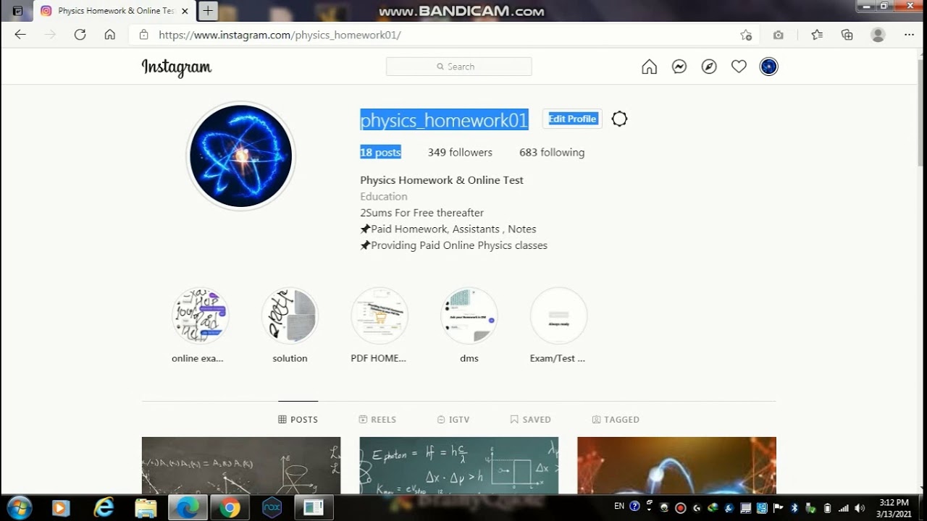Open activity feed heart icon
927x521 pixels.
point(739,67)
